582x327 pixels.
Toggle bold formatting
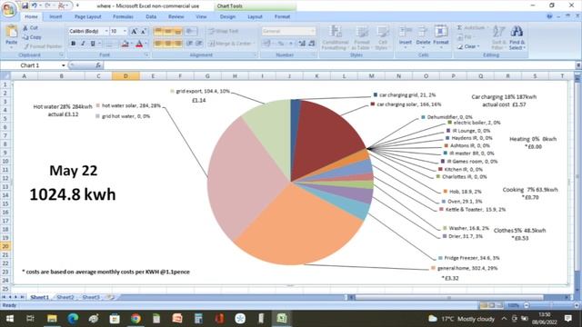pos(73,44)
